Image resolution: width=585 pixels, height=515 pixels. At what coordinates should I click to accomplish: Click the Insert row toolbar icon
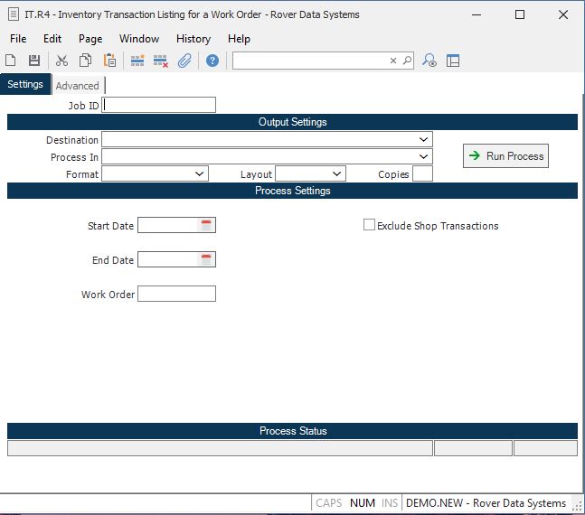[x=137, y=61]
